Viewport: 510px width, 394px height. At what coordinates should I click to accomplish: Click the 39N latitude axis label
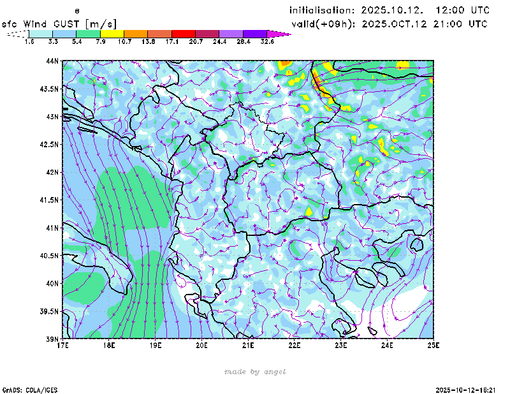52,339
